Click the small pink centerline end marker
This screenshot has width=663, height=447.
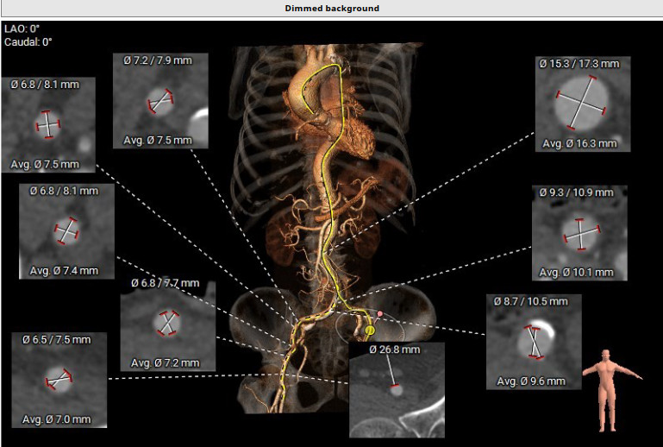pos(379,313)
